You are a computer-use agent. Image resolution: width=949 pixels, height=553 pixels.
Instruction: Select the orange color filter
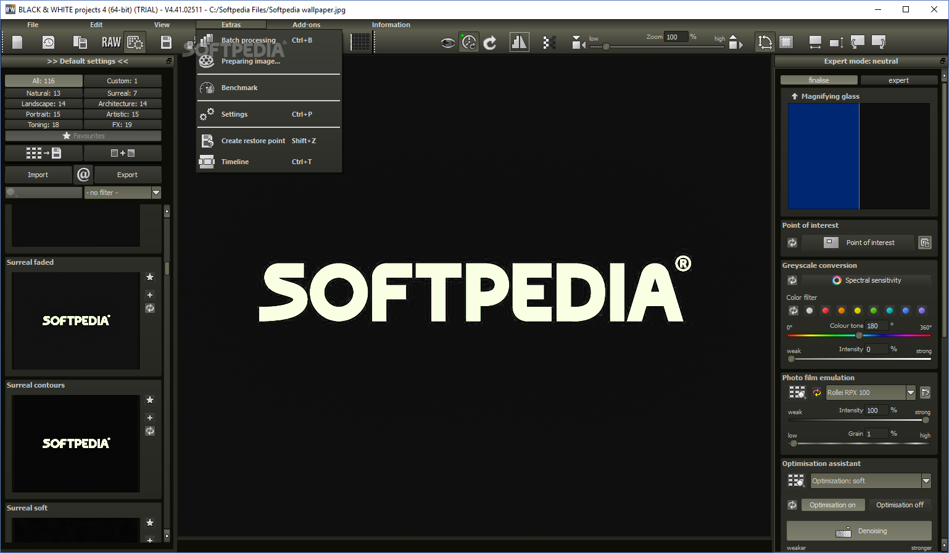tap(842, 310)
